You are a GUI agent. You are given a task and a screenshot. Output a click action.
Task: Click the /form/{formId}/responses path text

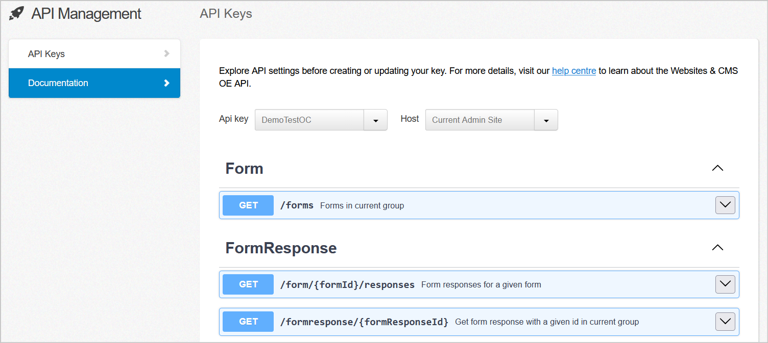[347, 284]
